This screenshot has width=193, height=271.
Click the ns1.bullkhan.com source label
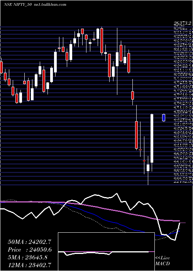(x=50, y=5)
